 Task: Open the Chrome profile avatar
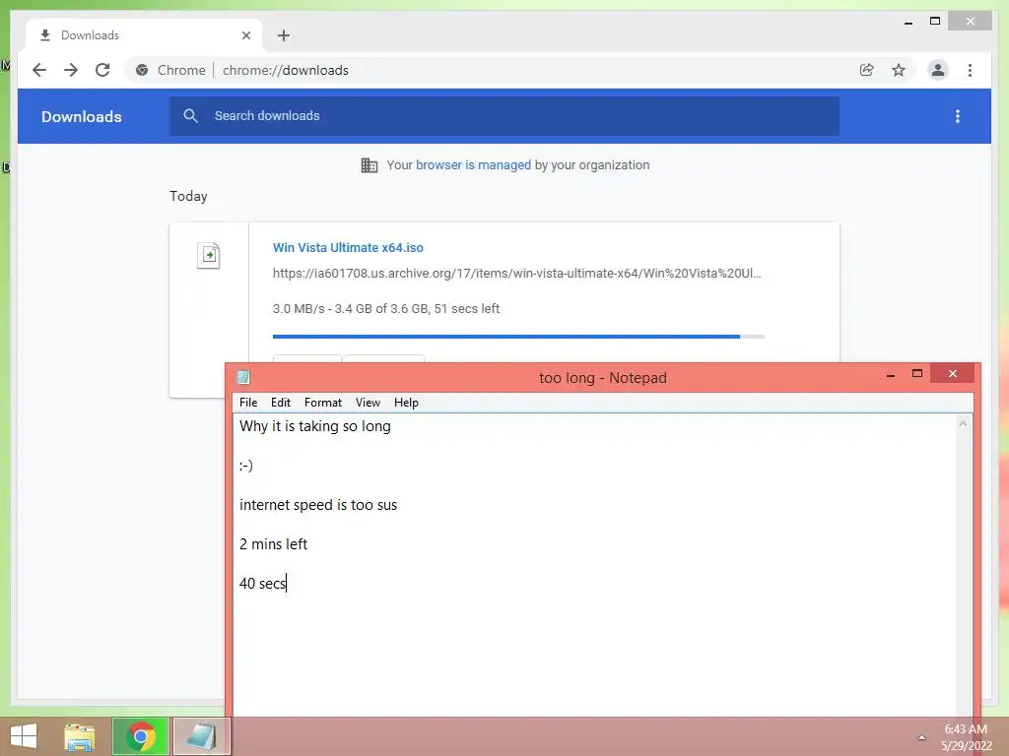tap(938, 70)
